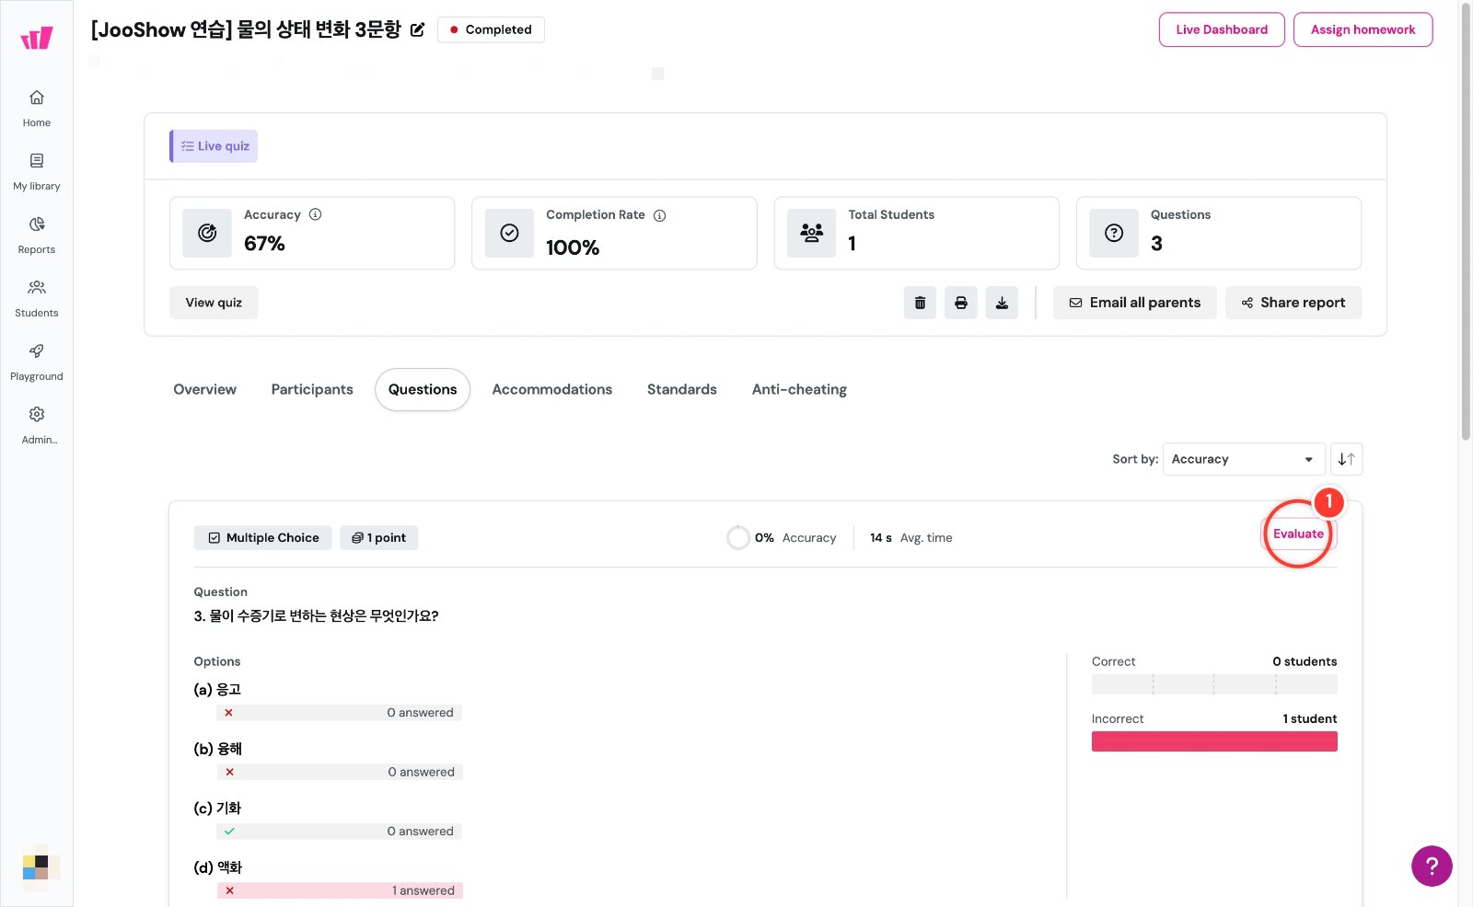This screenshot has height=907, width=1473.
Task: Click Email all parents
Action: point(1134,303)
